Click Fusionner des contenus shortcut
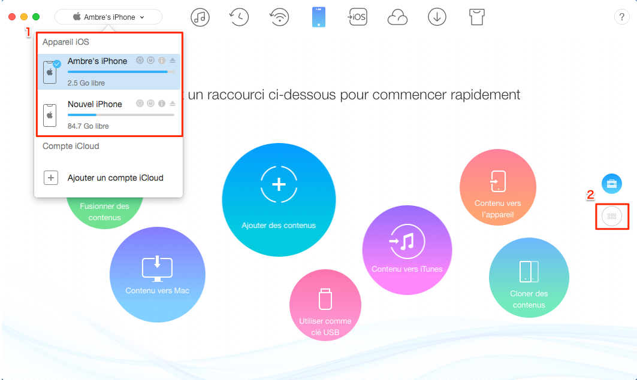 (x=104, y=212)
